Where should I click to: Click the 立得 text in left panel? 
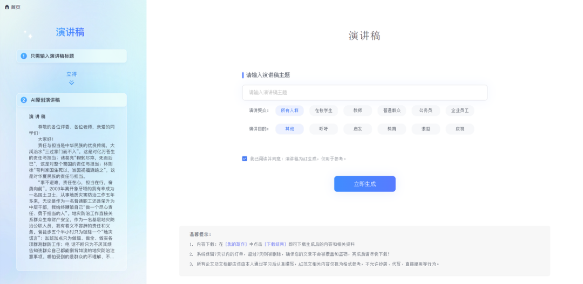[71, 74]
